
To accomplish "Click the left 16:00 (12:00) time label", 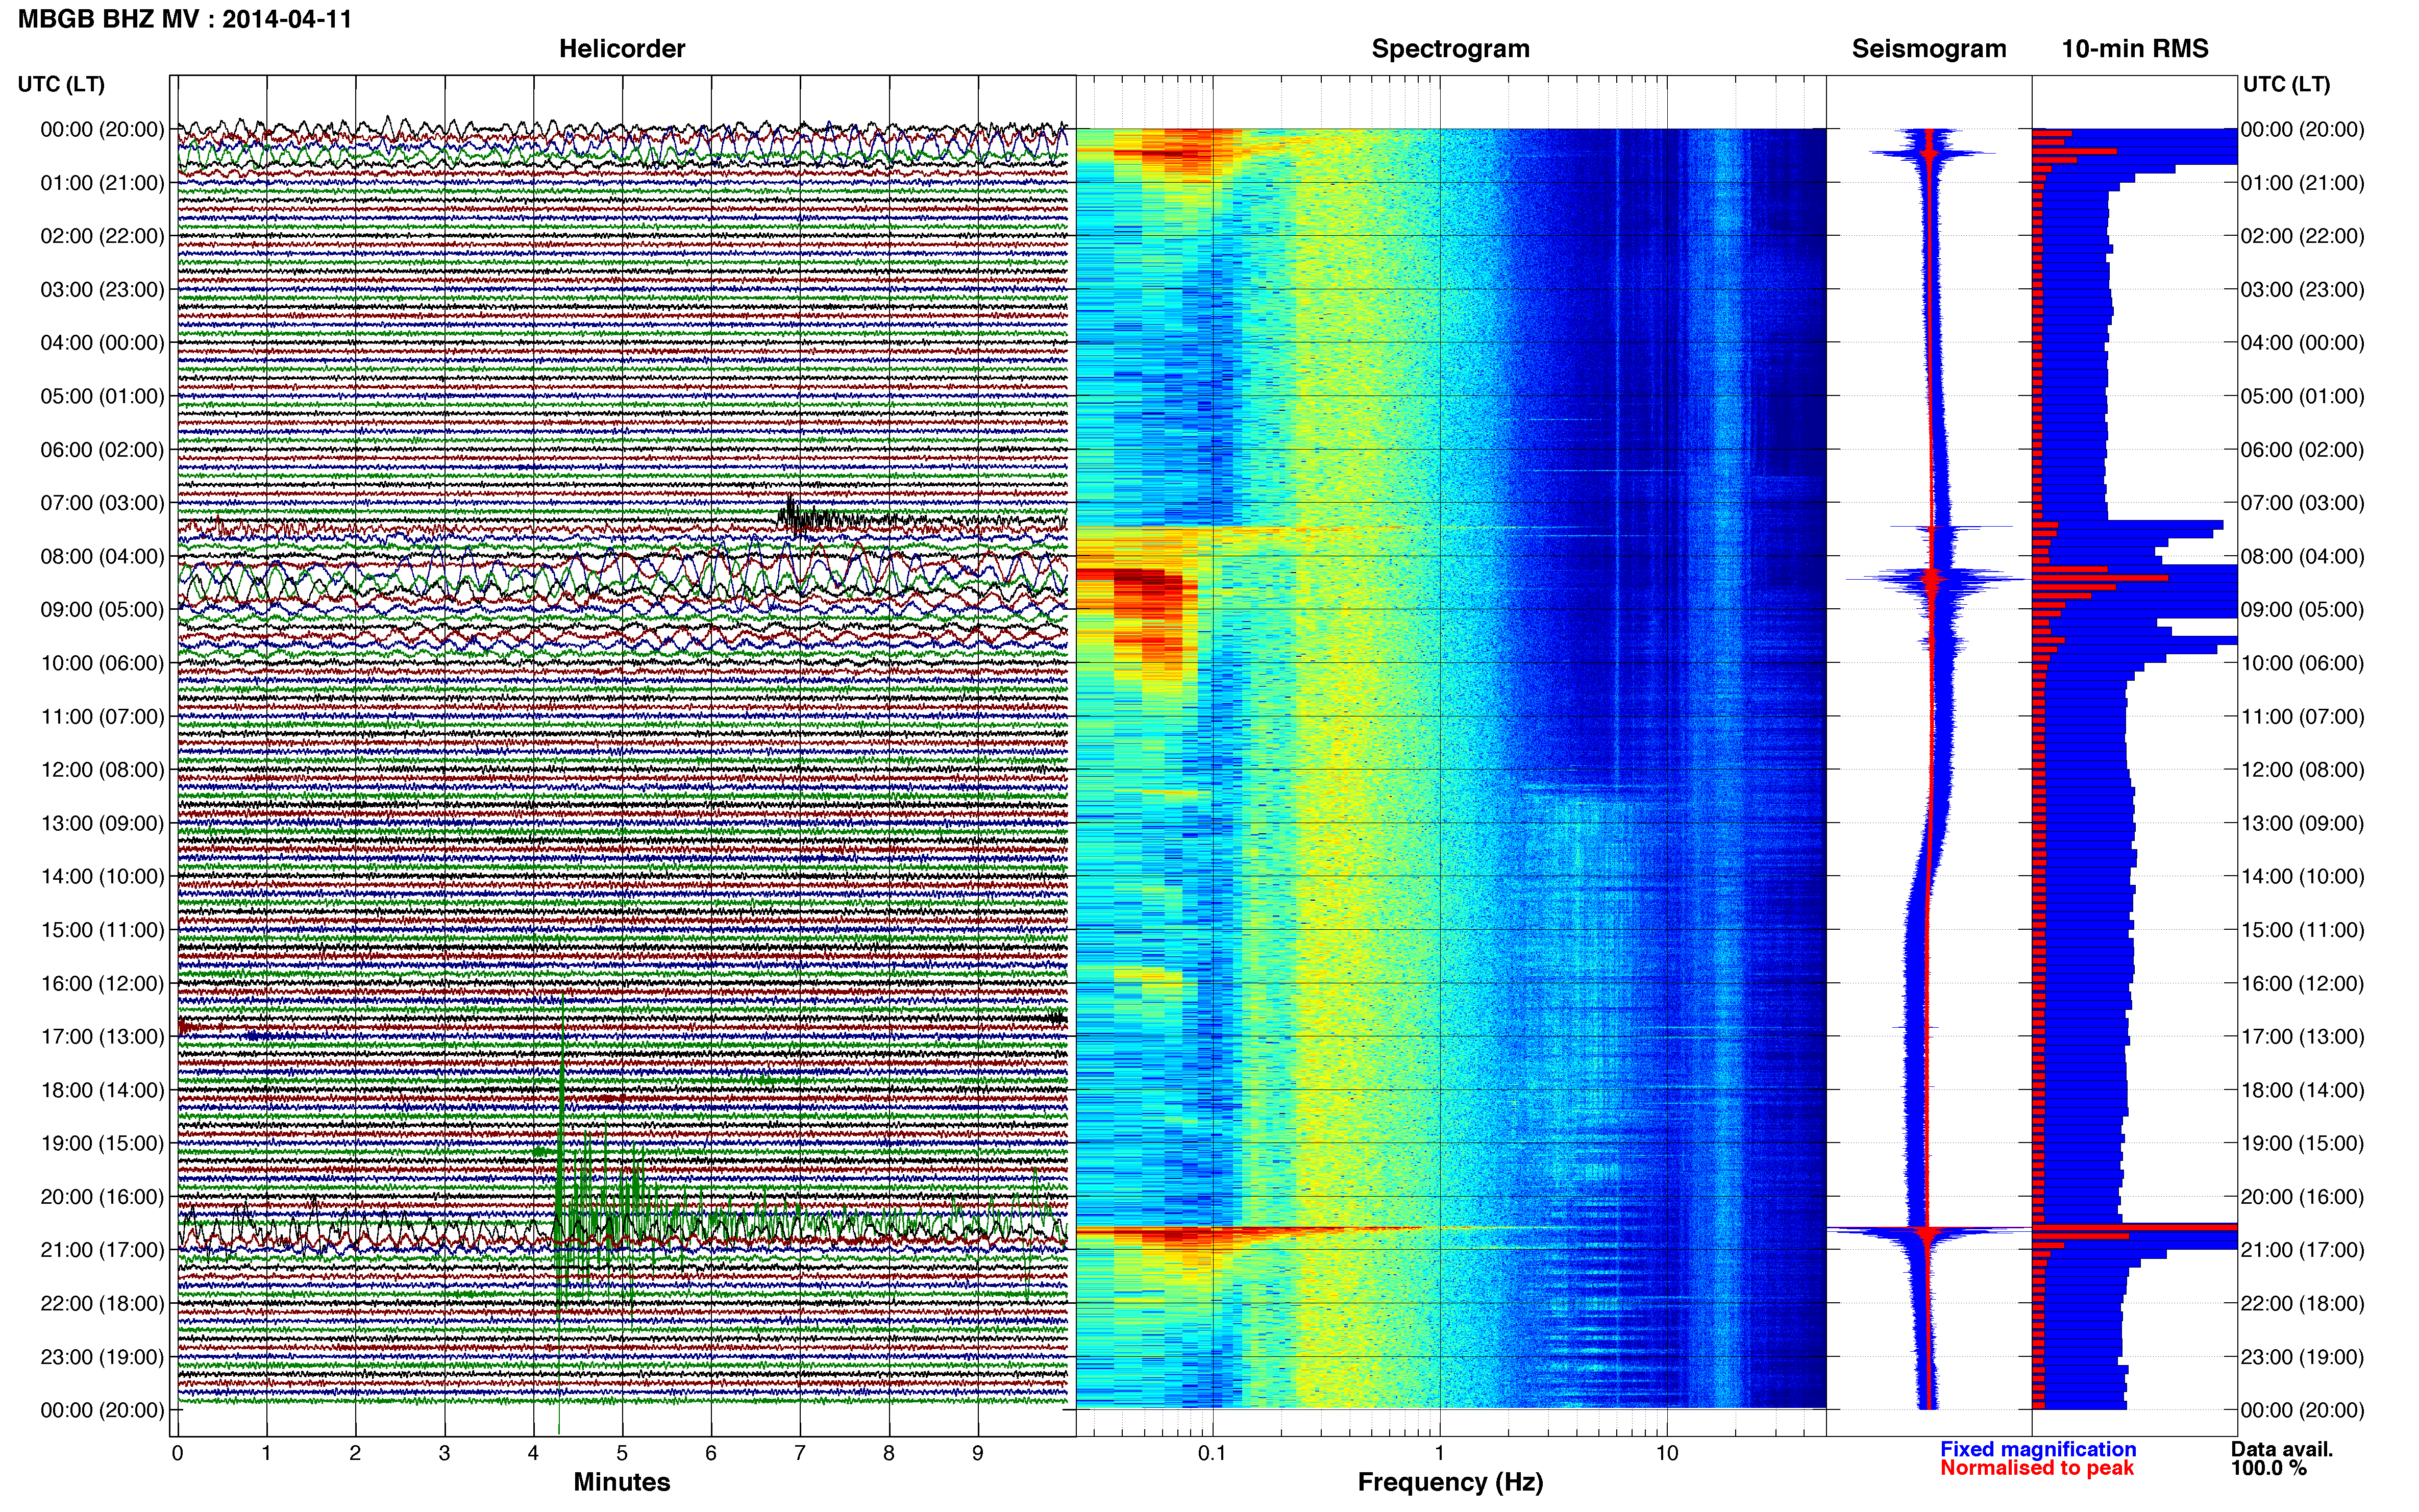I will pyautogui.click(x=102, y=983).
